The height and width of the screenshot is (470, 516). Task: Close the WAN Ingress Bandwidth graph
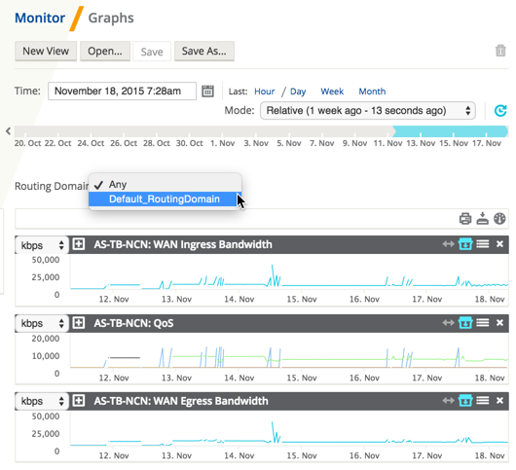tap(499, 244)
